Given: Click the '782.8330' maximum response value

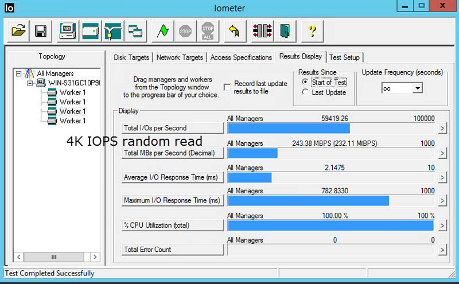Looking at the screenshot, I should pos(334,191).
